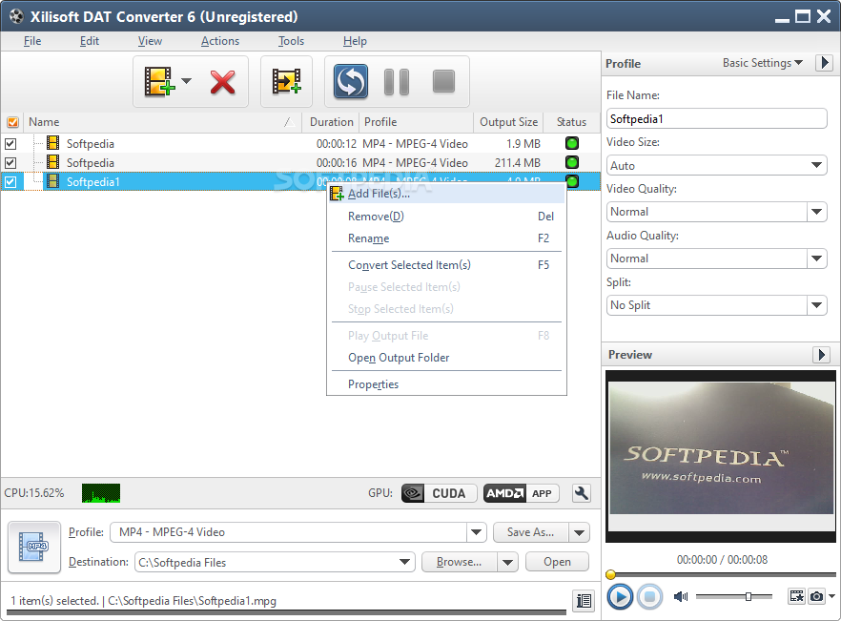Choose Properties in context menu
This screenshot has height=621, width=841.
click(447, 384)
